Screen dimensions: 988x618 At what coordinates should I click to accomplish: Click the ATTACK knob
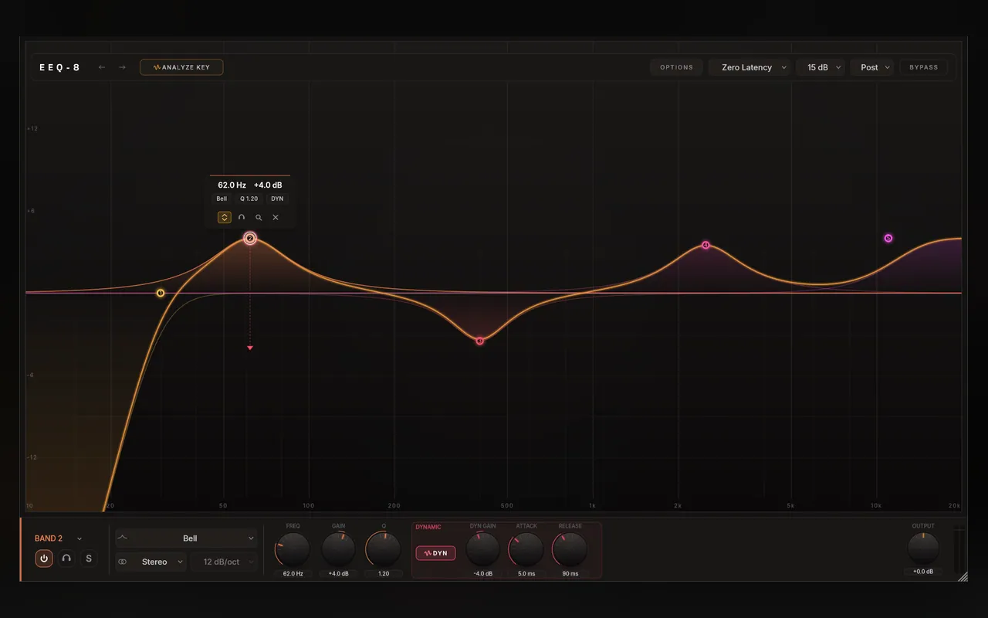point(526,549)
